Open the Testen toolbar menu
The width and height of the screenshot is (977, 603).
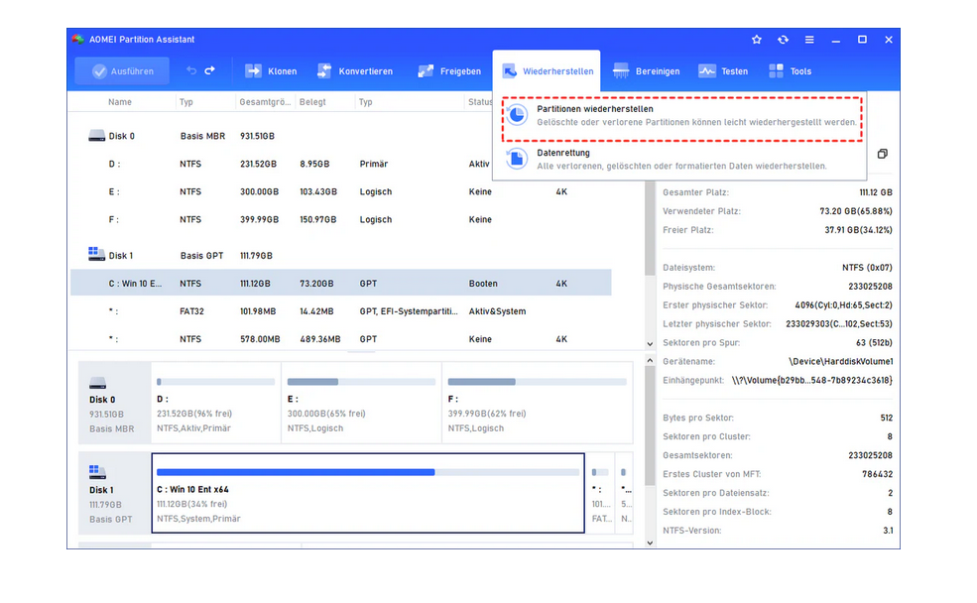tap(723, 71)
